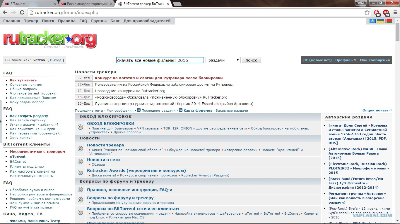Click the Авторские раздачи panel heading
This screenshot has height=224, width=400.
tap(348, 117)
